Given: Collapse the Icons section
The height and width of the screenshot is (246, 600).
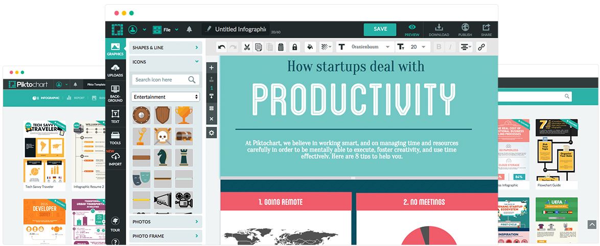Looking at the screenshot, I should (x=166, y=62).
